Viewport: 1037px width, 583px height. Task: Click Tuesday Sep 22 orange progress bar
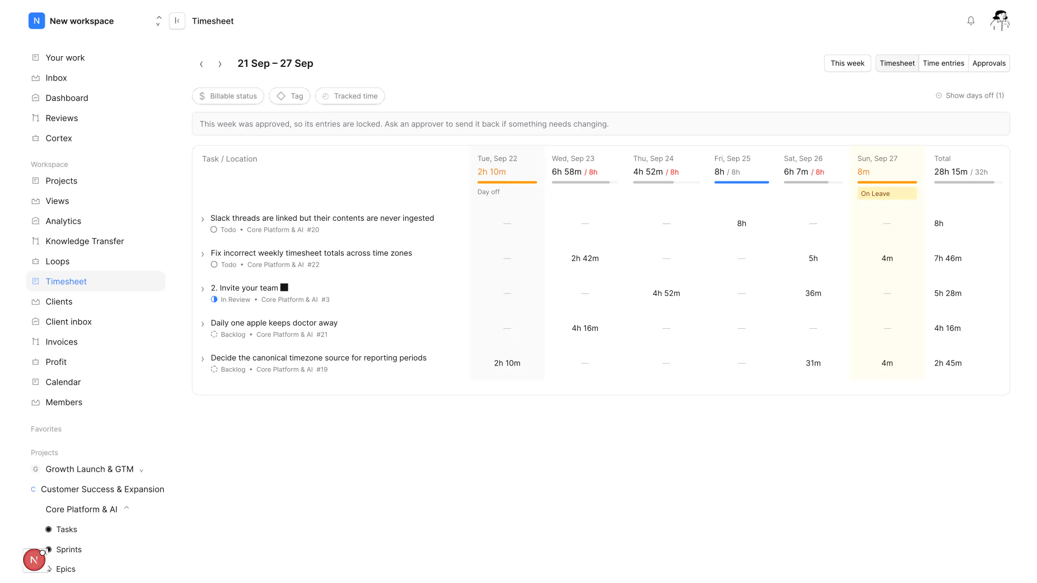tap(507, 182)
